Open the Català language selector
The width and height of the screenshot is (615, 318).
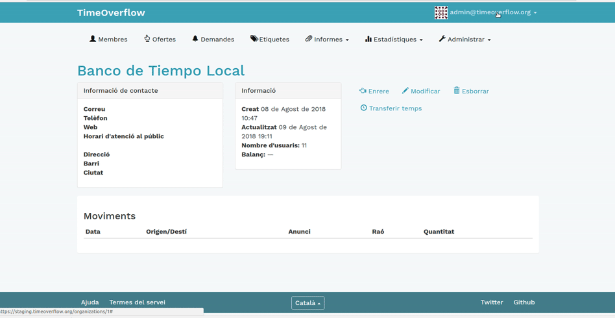(308, 302)
